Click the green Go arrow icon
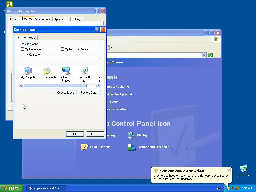This screenshot has width=256, height=192. click(x=210, y=55)
